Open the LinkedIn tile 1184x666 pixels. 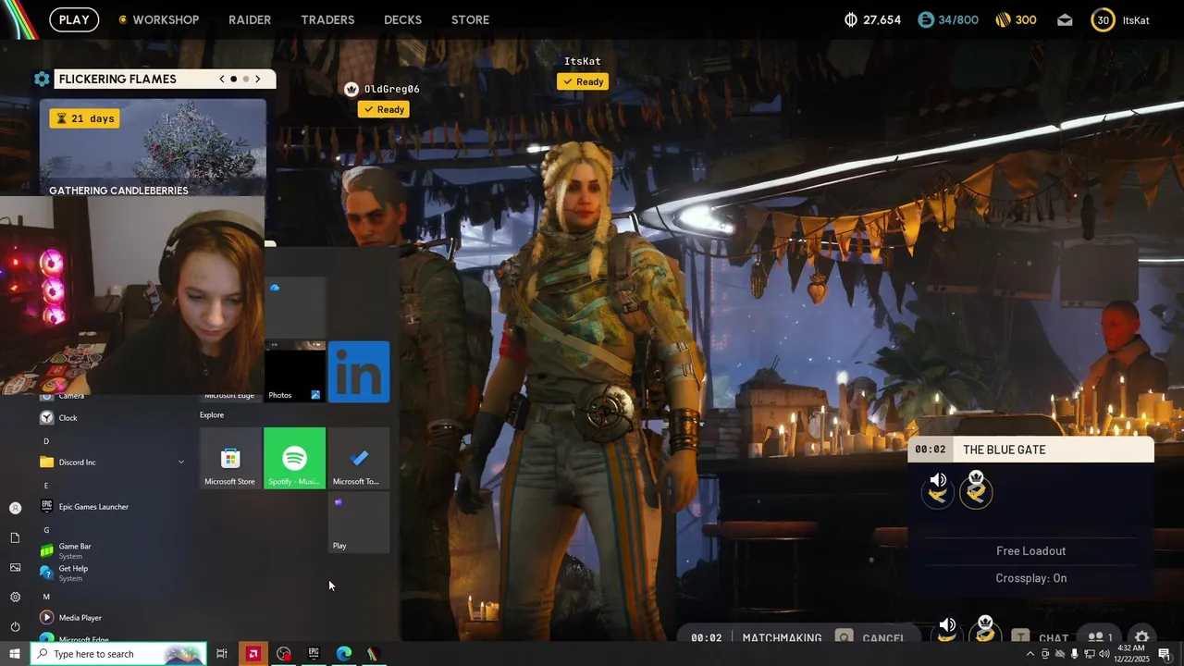359,372
